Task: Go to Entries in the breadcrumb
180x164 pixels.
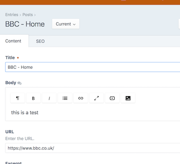Action: coord(12,15)
